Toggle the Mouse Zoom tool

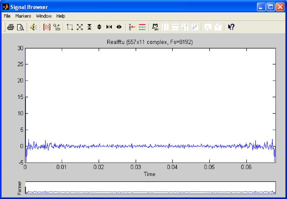[x=70, y=27]
